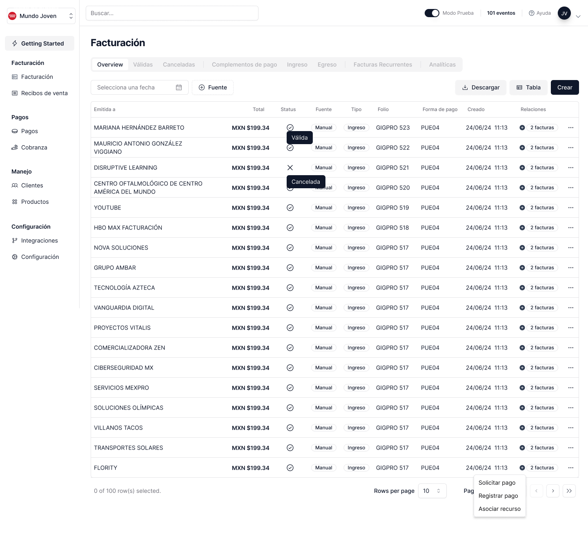
Task: Open the Mundo Joven organization switcher
Action: pos(41,16)
